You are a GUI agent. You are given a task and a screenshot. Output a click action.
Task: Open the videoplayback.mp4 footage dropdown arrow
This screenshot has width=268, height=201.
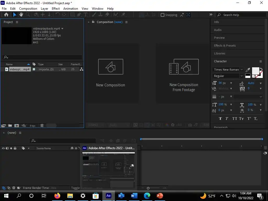point(62,29)
